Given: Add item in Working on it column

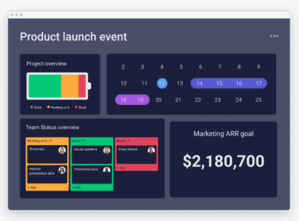Looking at the screenshot, I should click(x=32, y=187).
